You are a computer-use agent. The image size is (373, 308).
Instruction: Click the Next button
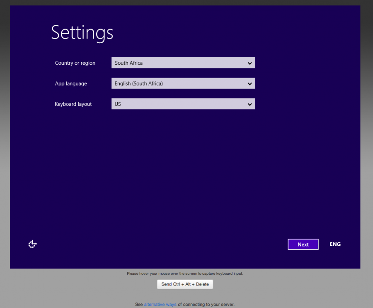point(303,244)
